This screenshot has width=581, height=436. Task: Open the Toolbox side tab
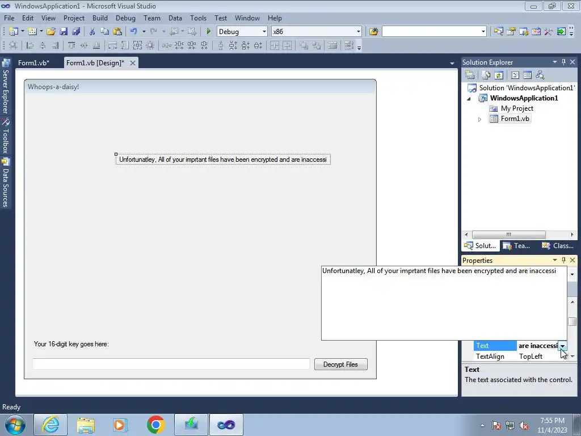click(x=6, y=136)
